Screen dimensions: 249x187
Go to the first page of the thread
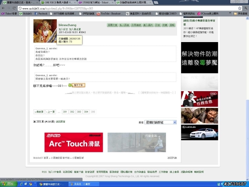point(39,112)
